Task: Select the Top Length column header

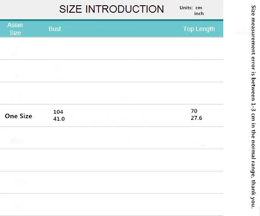Action: [199, 29]
